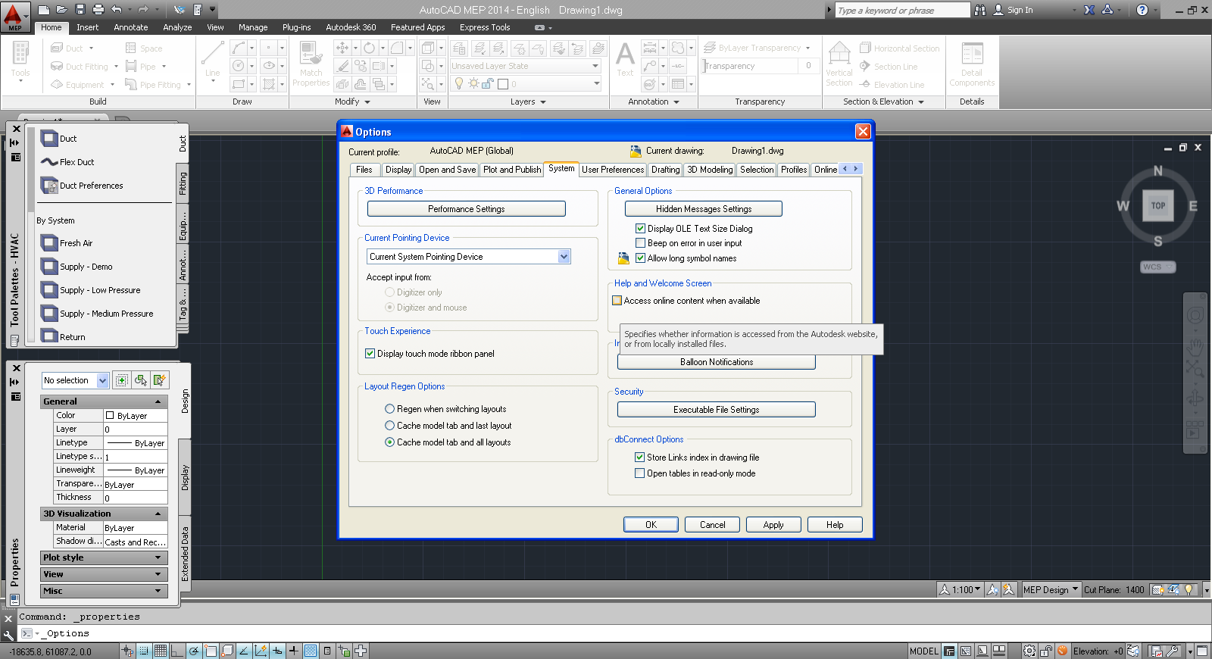1212x659 pixels.
Task: Select the Fresh Air system tool
Action: click(x=67, y=243)
